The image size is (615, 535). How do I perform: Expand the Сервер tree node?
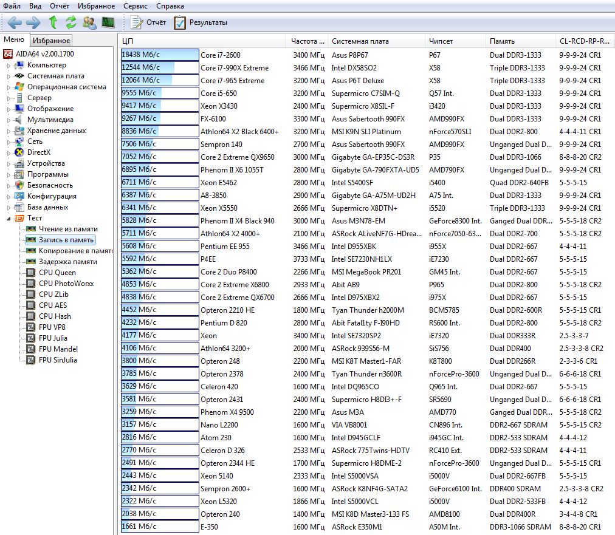pos(9,98)
